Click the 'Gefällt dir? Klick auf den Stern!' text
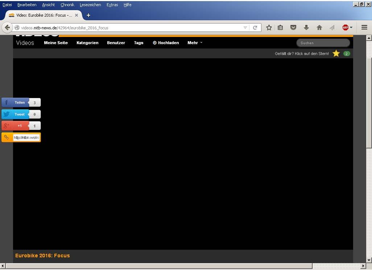The width and height of the screenshot is (372, 270). point(302,54)
